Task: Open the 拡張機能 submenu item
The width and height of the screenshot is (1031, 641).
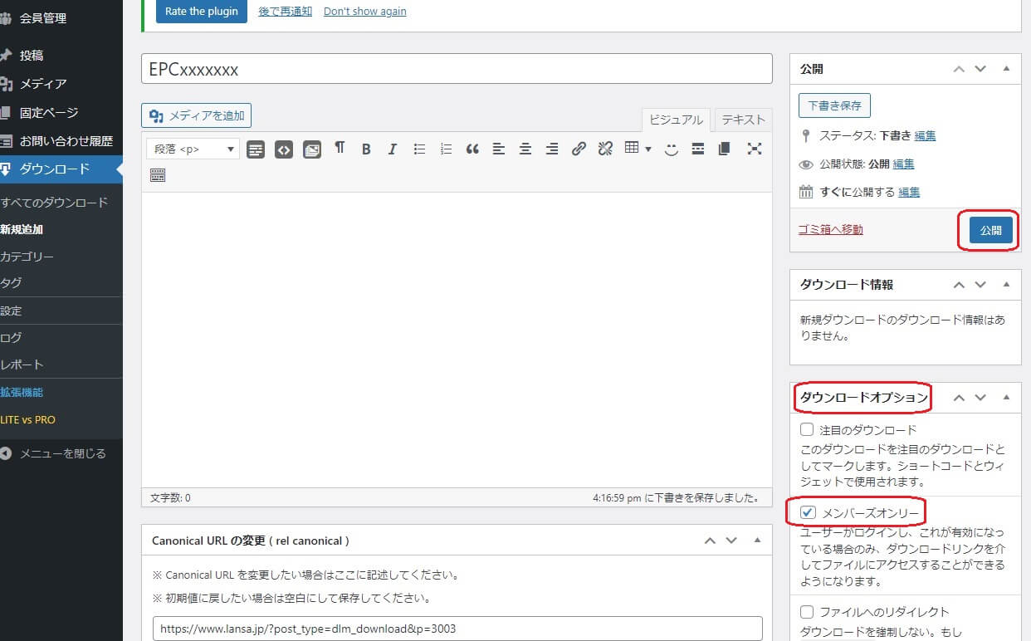Action: click(x=22, y=392)
